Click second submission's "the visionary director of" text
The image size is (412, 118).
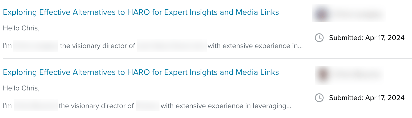pos(96,106)
